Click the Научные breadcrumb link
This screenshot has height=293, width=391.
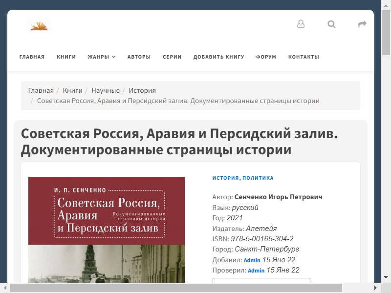[x=106, y=90]
